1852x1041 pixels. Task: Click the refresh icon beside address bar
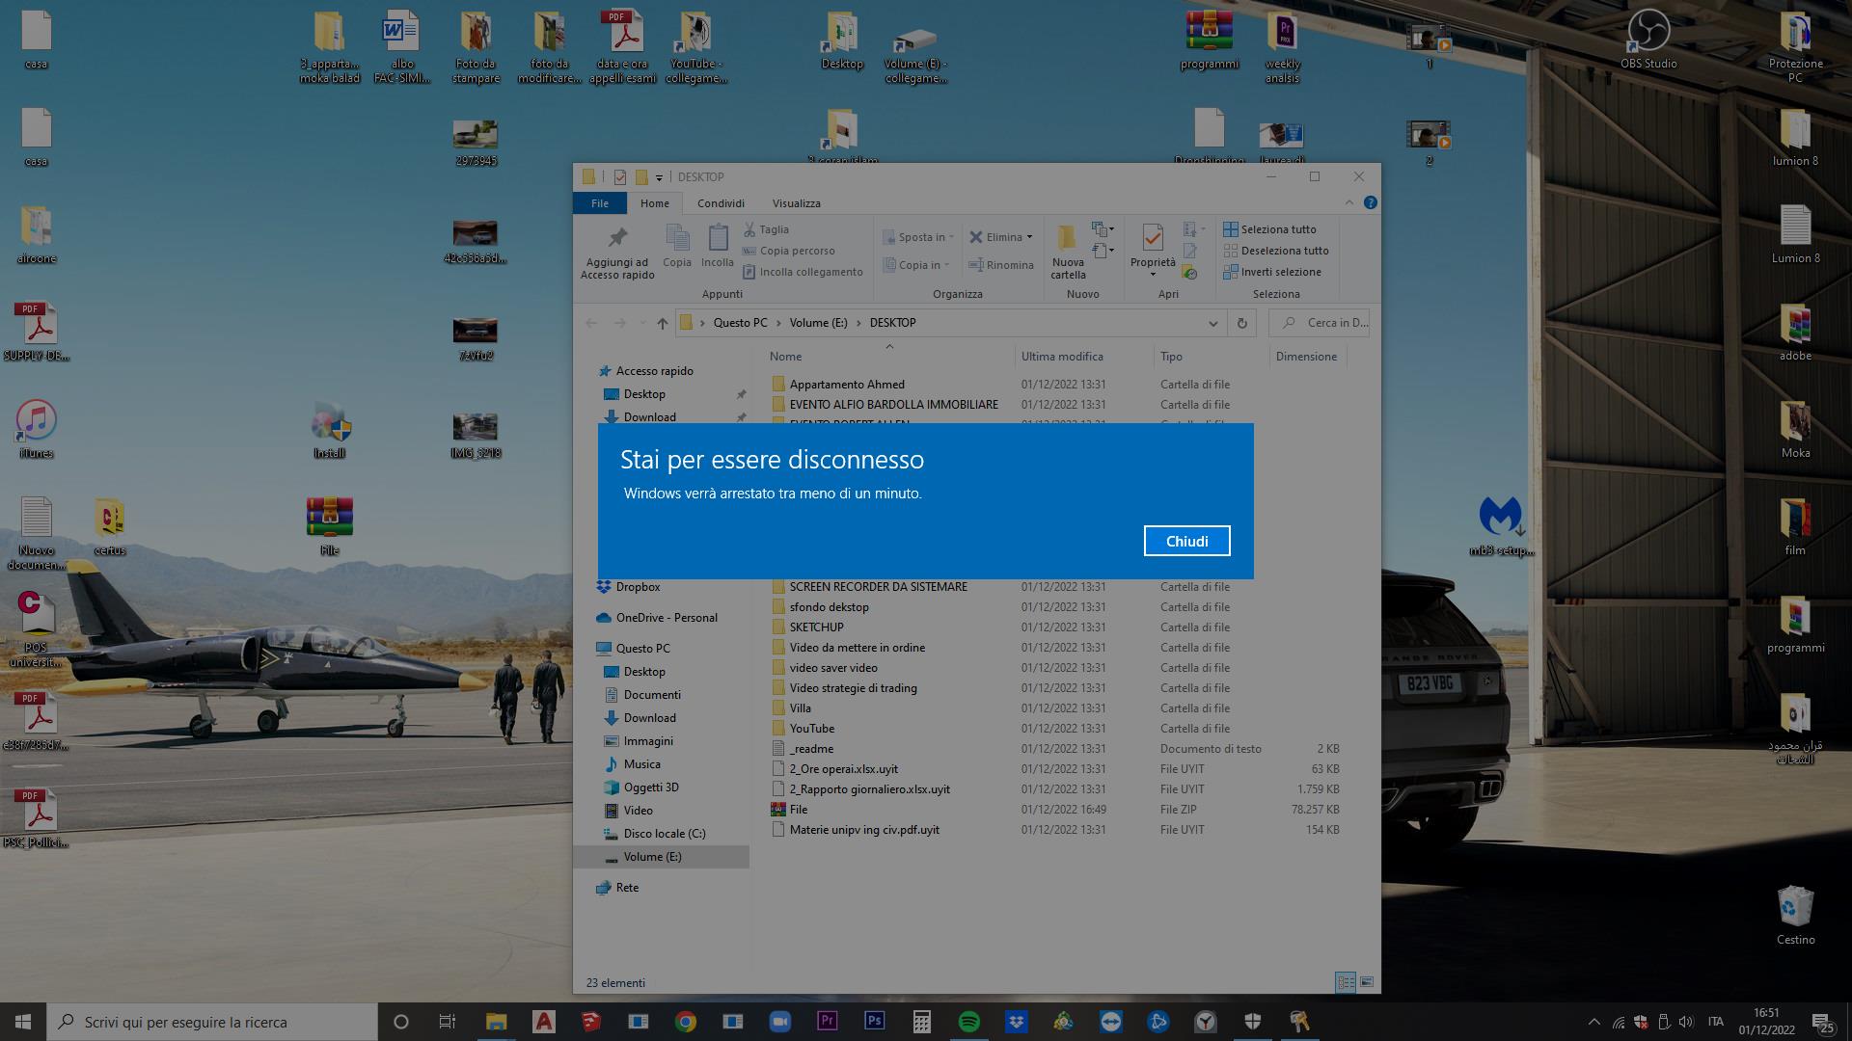1241,323
